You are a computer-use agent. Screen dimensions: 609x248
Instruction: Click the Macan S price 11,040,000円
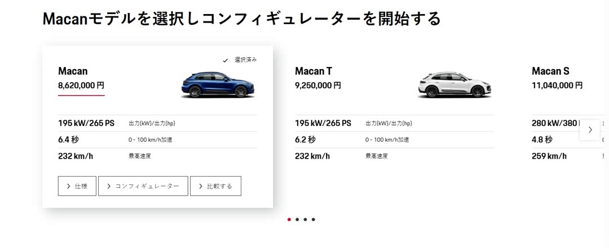tap(557, 86)
